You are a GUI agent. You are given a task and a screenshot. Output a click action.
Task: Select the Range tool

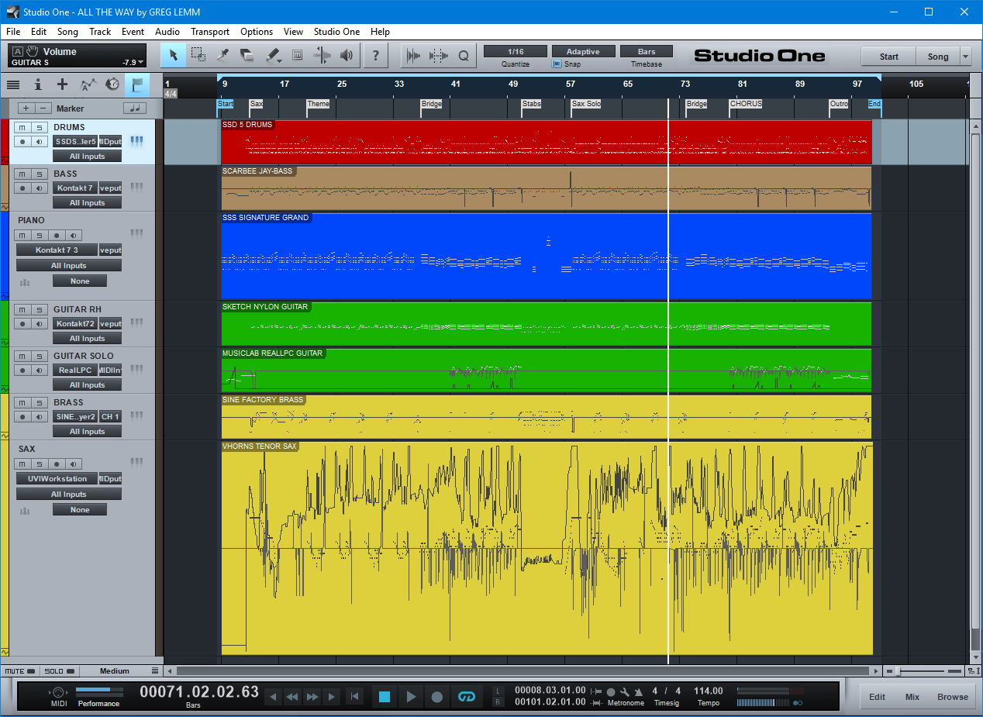tap(198, 55)
